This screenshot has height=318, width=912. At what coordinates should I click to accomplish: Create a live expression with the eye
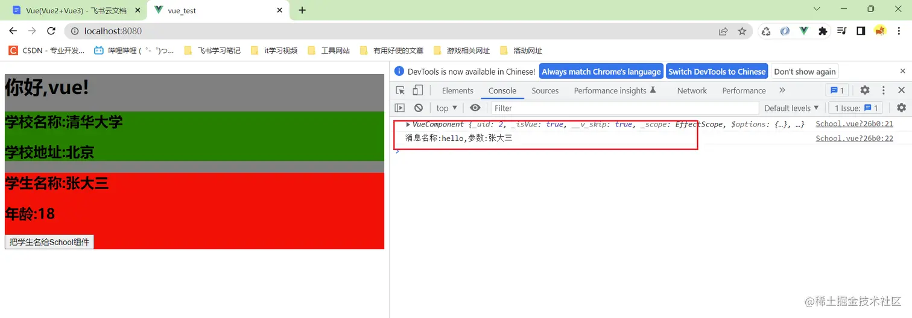click(475, 108)
